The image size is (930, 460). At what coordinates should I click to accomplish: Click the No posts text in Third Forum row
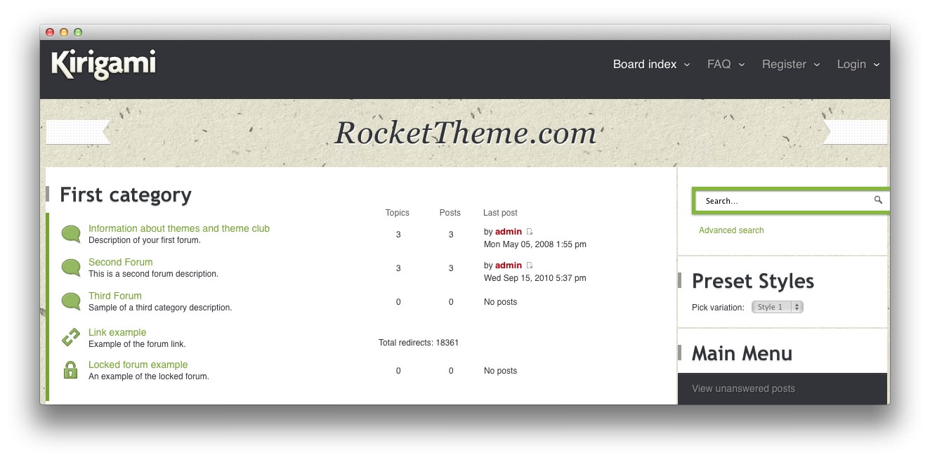(500, 302)
